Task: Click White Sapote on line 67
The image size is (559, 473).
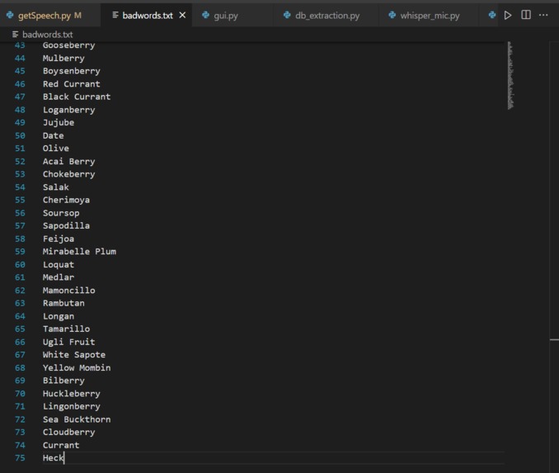Action: pyautogui.click(x=74, y=355)
